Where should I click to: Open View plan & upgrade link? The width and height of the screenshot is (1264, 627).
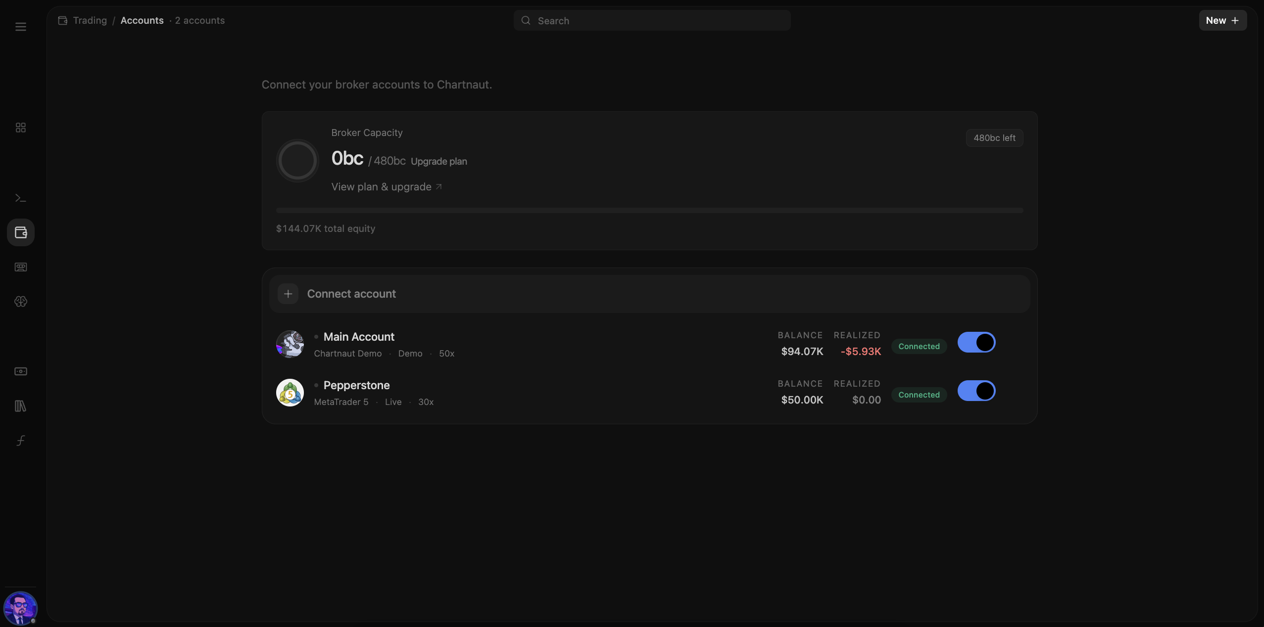386,187
